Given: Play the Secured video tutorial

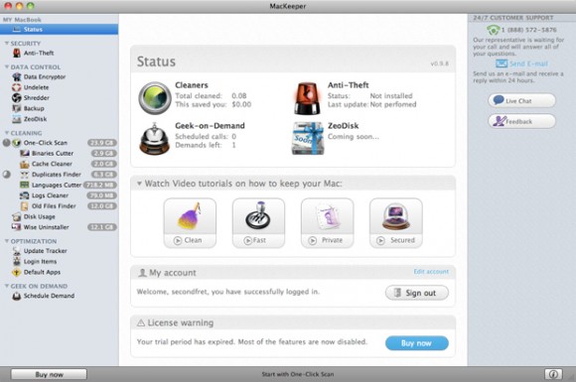Looking at the screenshot, I should [396, 223].
